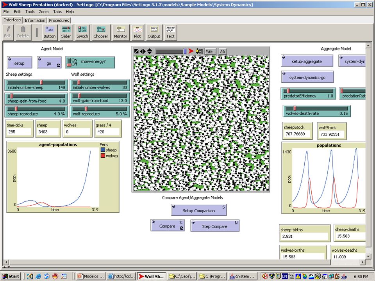
Task: Switch to the Information tab
Action: click(35, 21)
